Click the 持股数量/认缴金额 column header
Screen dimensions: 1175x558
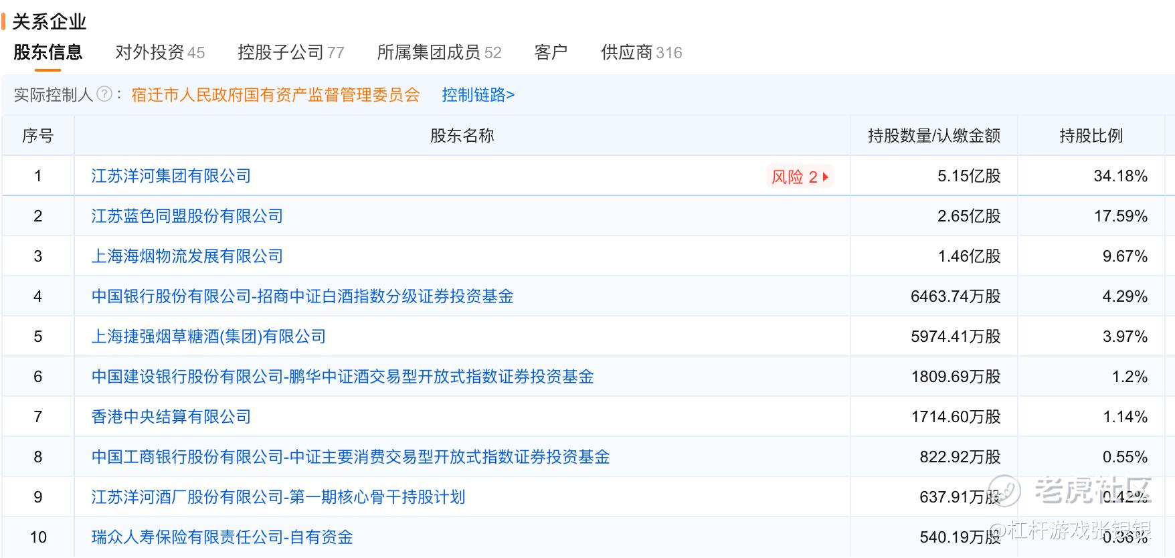pyautogui.click(x=934, y=136)
